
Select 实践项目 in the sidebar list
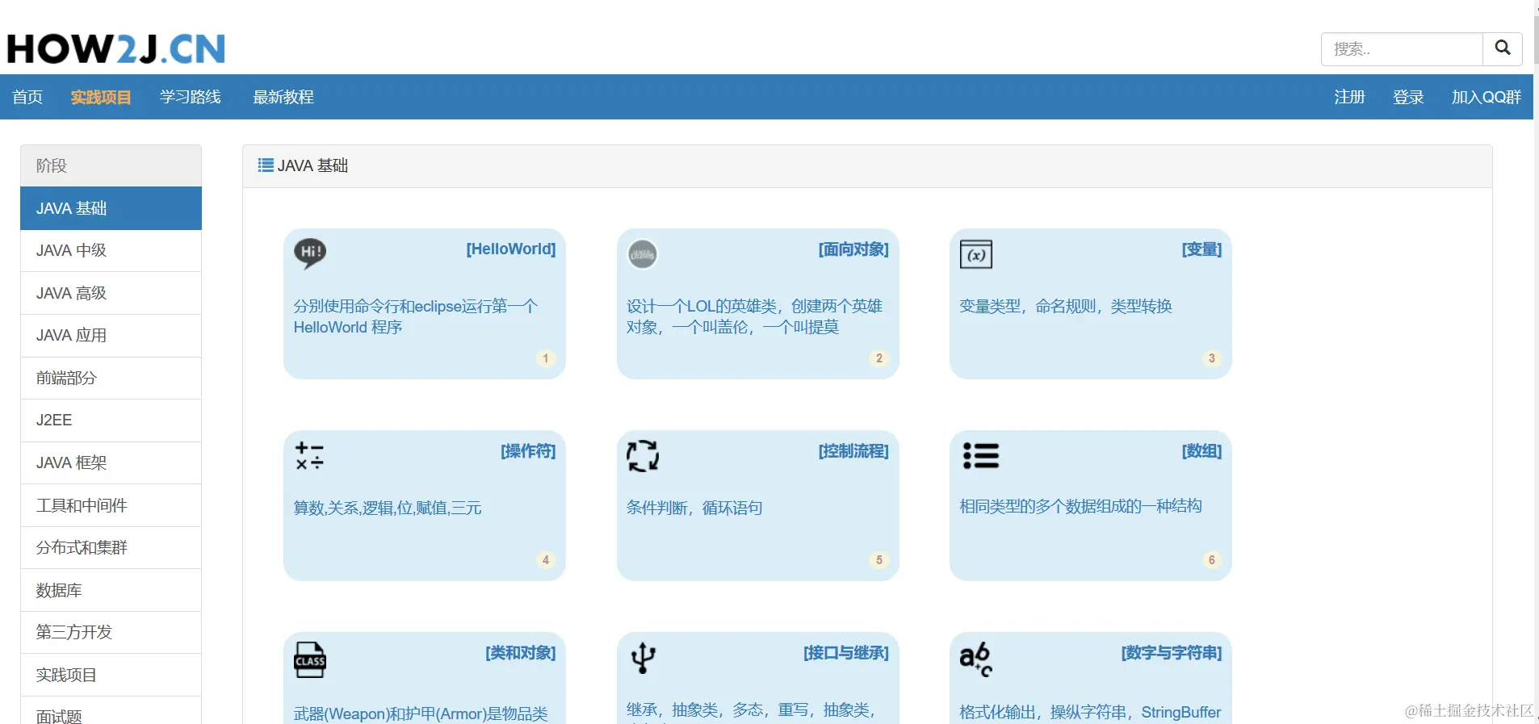(111, 675)
